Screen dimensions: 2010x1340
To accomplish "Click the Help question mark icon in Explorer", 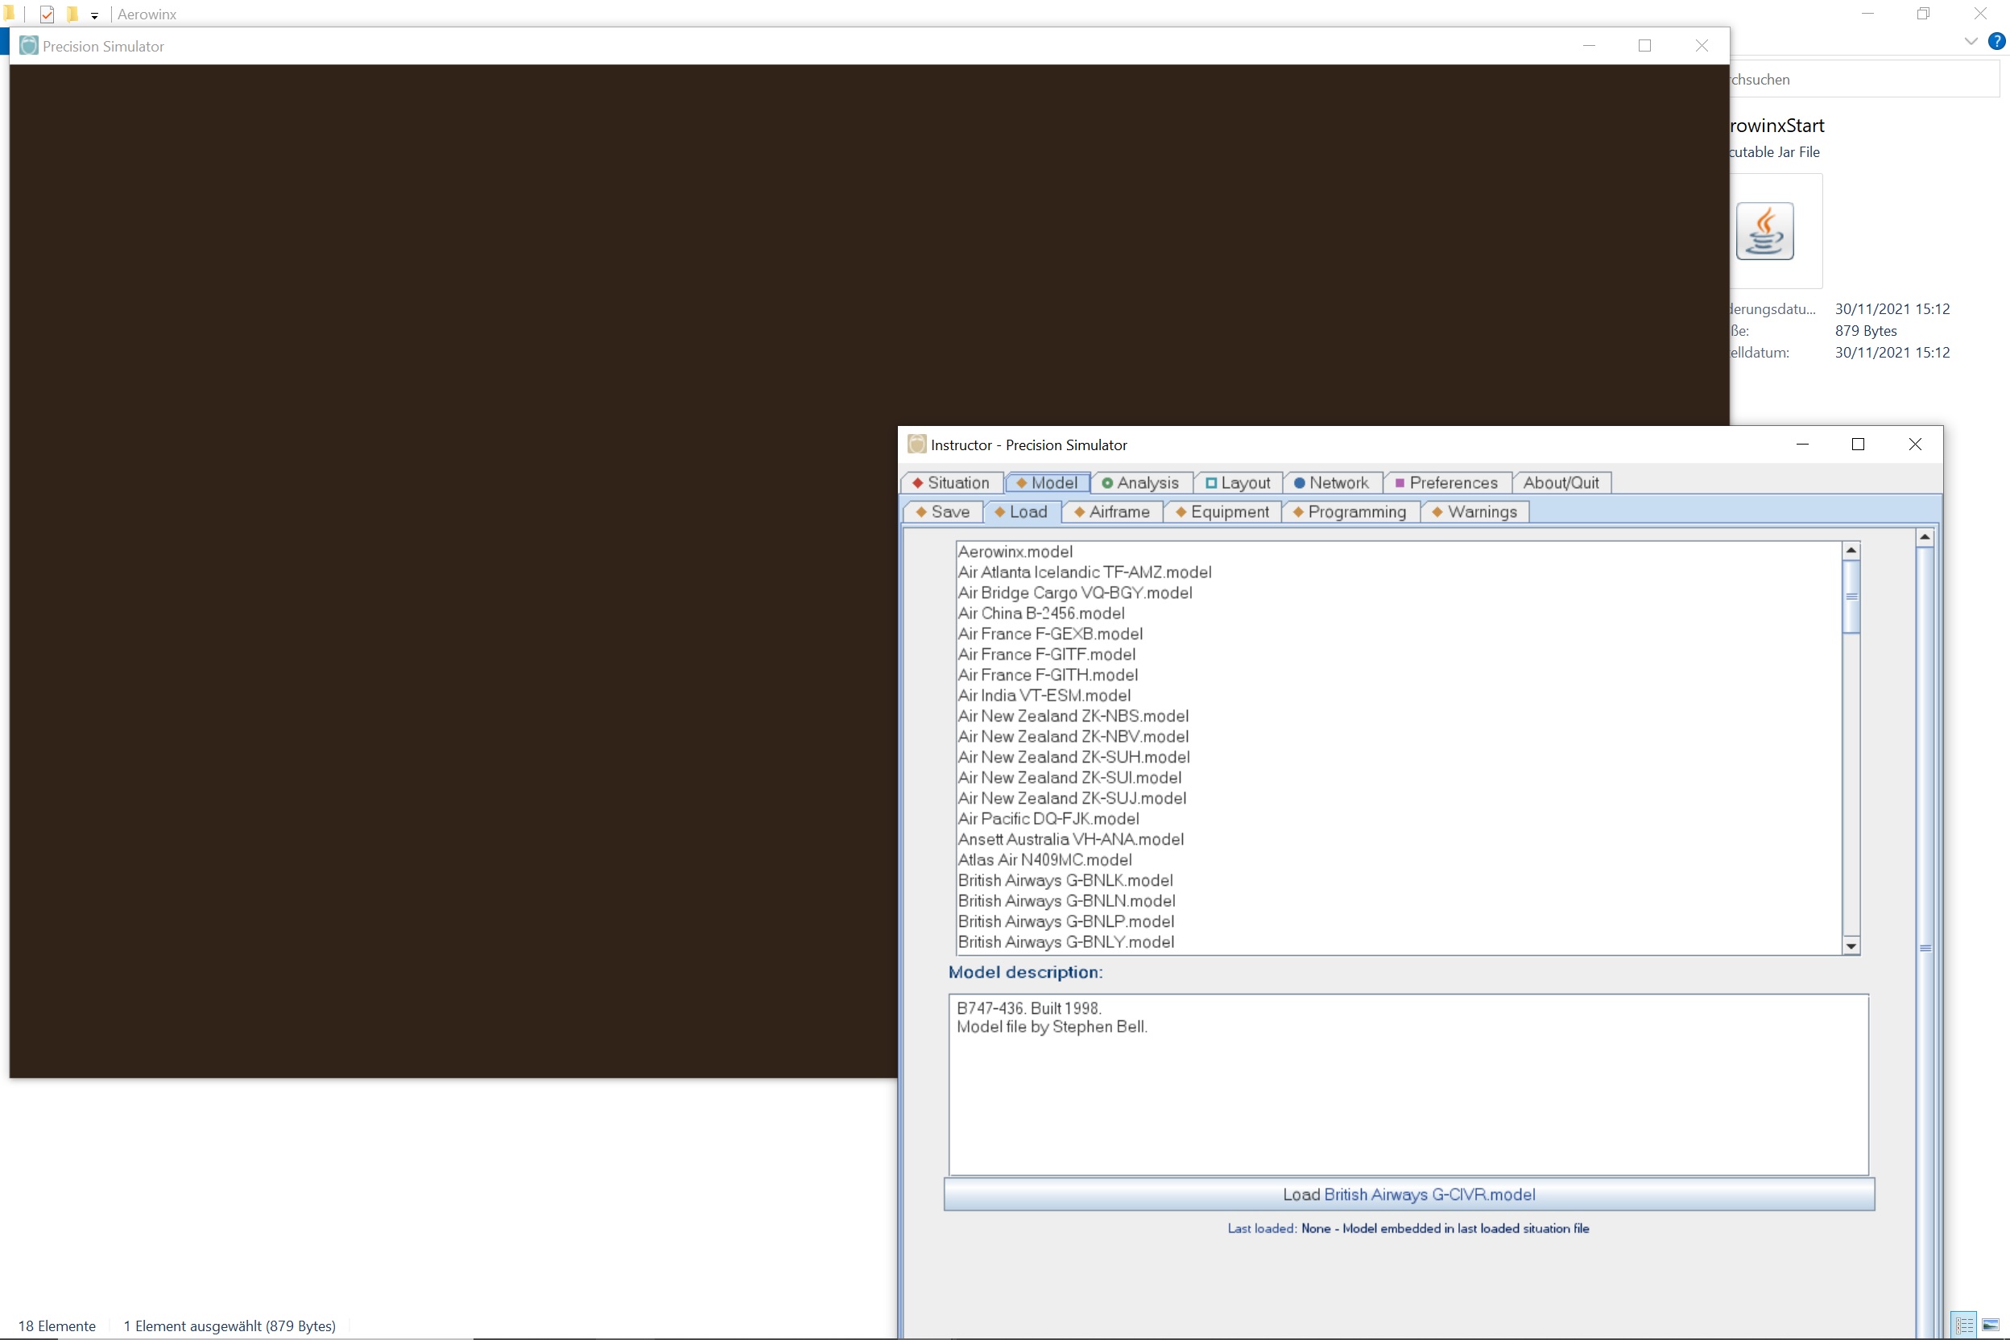I will (1997, 41).
